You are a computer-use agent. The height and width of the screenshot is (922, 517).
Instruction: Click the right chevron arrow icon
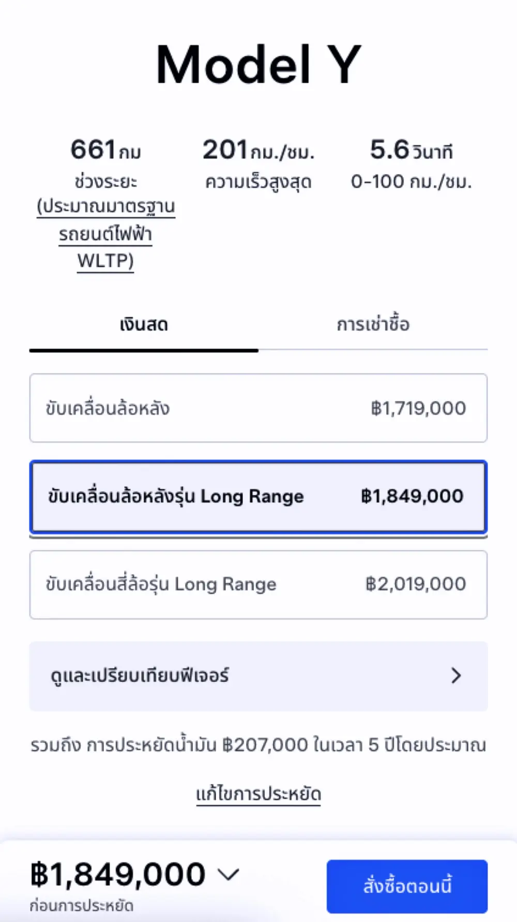pyautogui.click(x=456, y=676)
